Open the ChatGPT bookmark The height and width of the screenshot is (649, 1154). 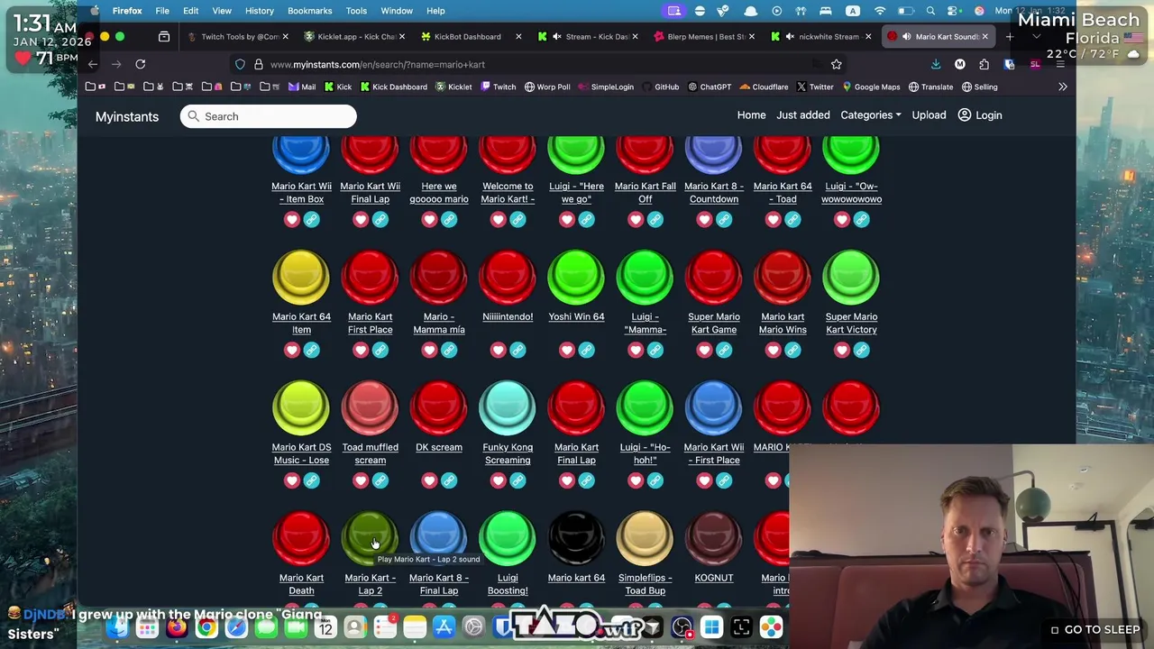(x=709, y=87)
